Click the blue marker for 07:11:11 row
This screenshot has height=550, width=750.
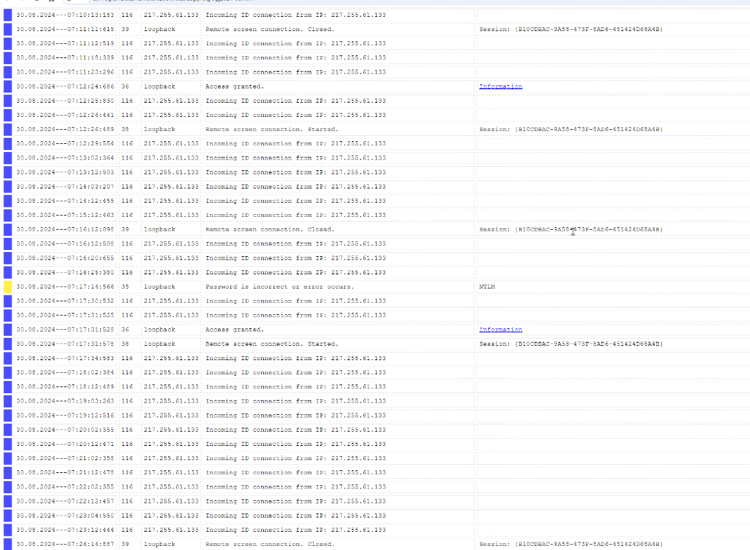click(x=8, y=29)
